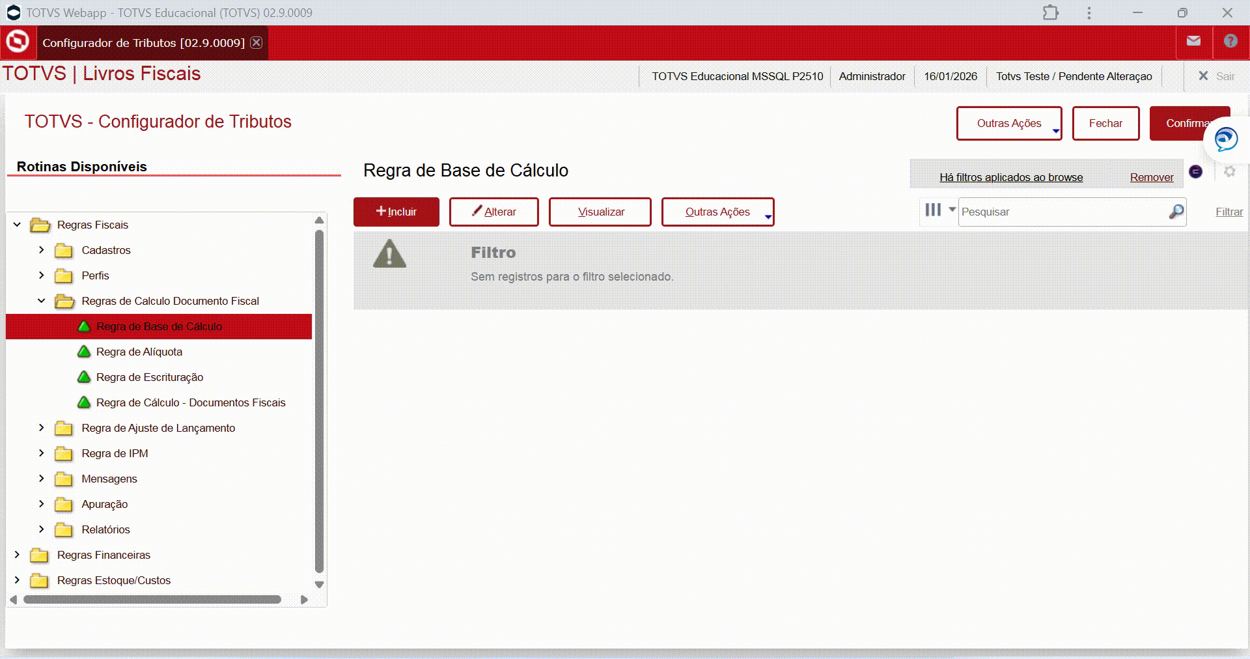1250x659 pixels.
Task: Open the help question mark icon
Action: pos(1230,41)
